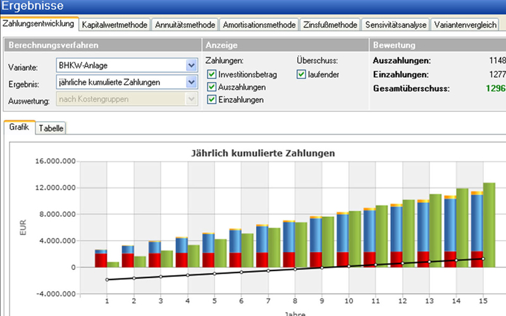
Task: Click the Berechnungsverfahren panel header
Action: click(x=102, y=45)
